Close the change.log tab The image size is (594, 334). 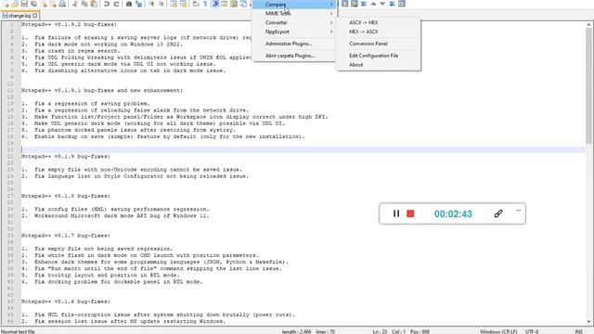(x=35, y=16)
